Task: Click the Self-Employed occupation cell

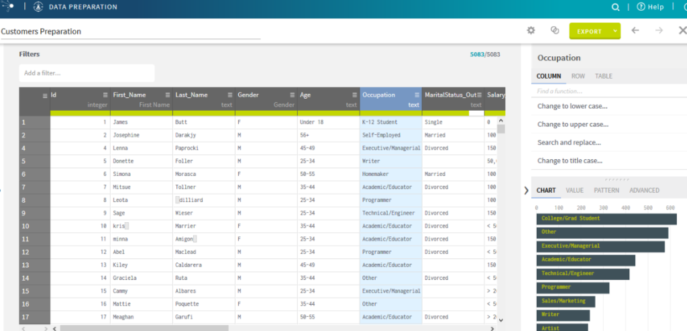Action: click(x=391, y=135)
